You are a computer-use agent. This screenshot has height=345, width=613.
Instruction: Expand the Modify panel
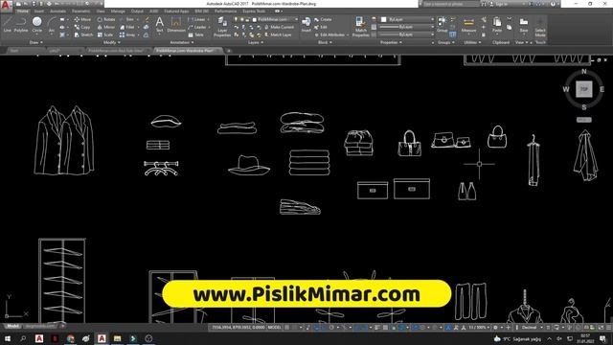click(111, 42)
